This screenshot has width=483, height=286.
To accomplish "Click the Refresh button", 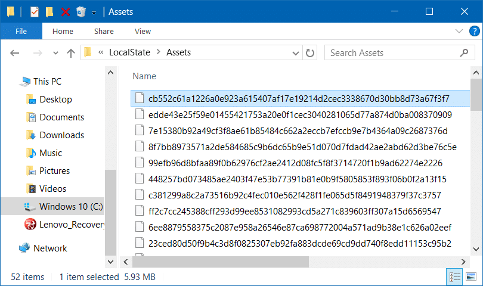I will [310, 53].
